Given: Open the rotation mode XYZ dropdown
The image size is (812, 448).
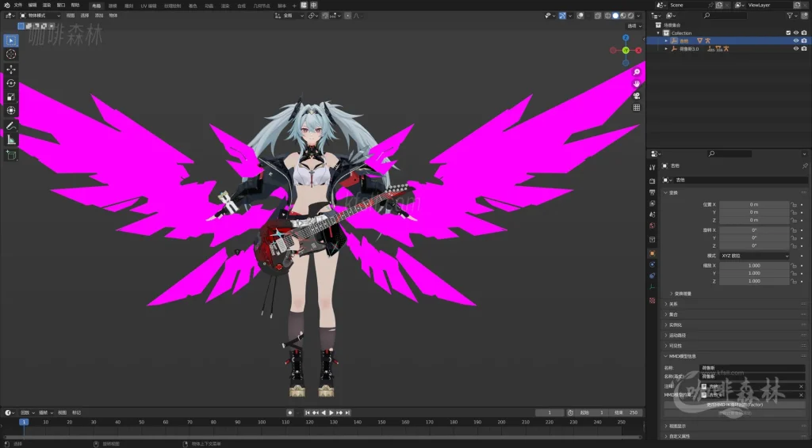Looking at the screenshot, I should pos(755,256).
